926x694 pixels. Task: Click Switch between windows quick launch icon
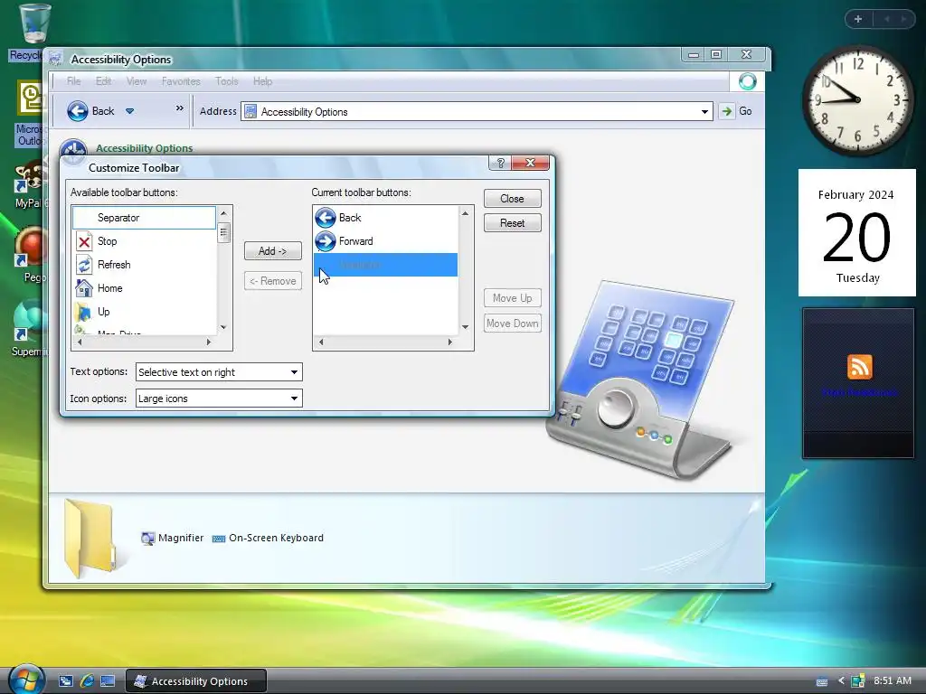(65, 681)
